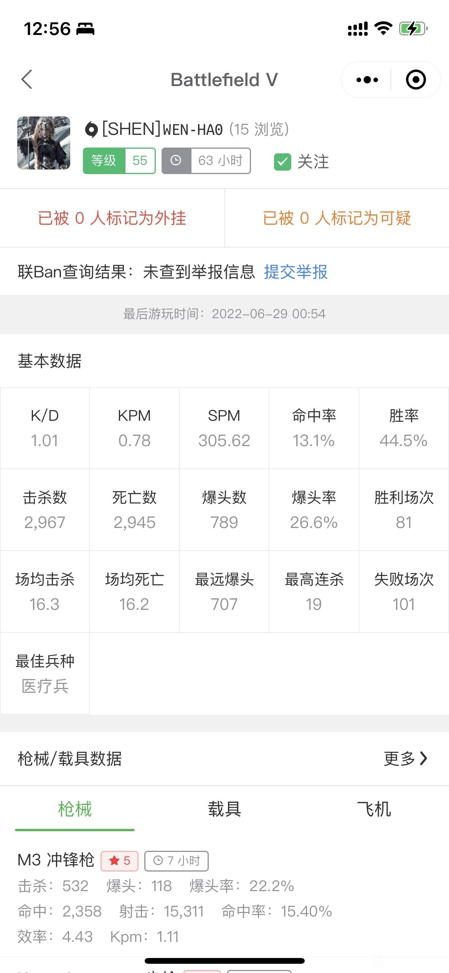Open the player avatar thumbnail

(x=44, y=143)
